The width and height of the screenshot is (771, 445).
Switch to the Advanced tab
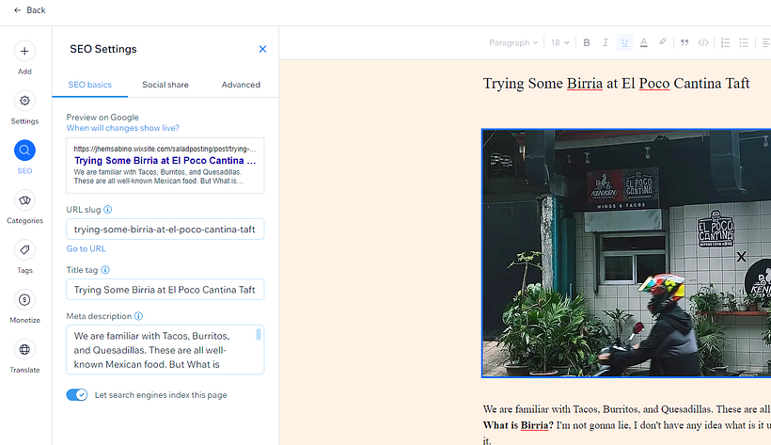[x=241, y=85]
